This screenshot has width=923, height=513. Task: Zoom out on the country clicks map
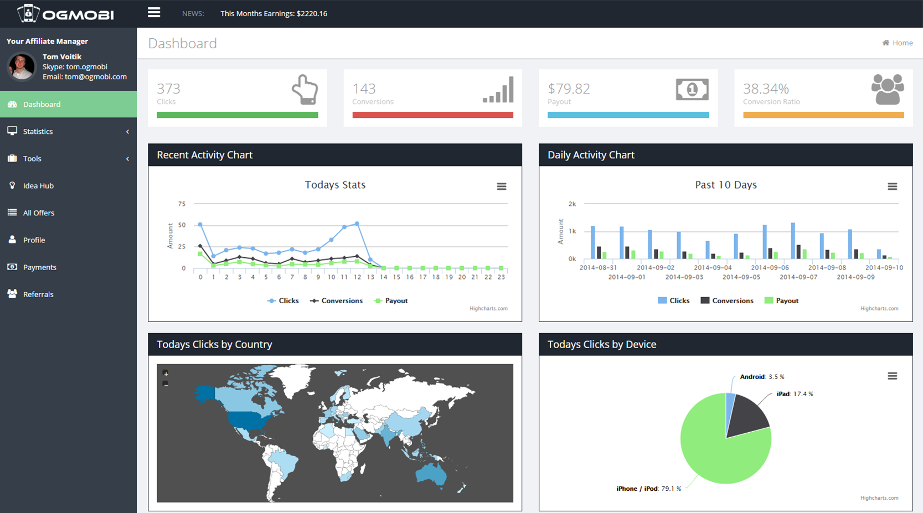[166, 384]
